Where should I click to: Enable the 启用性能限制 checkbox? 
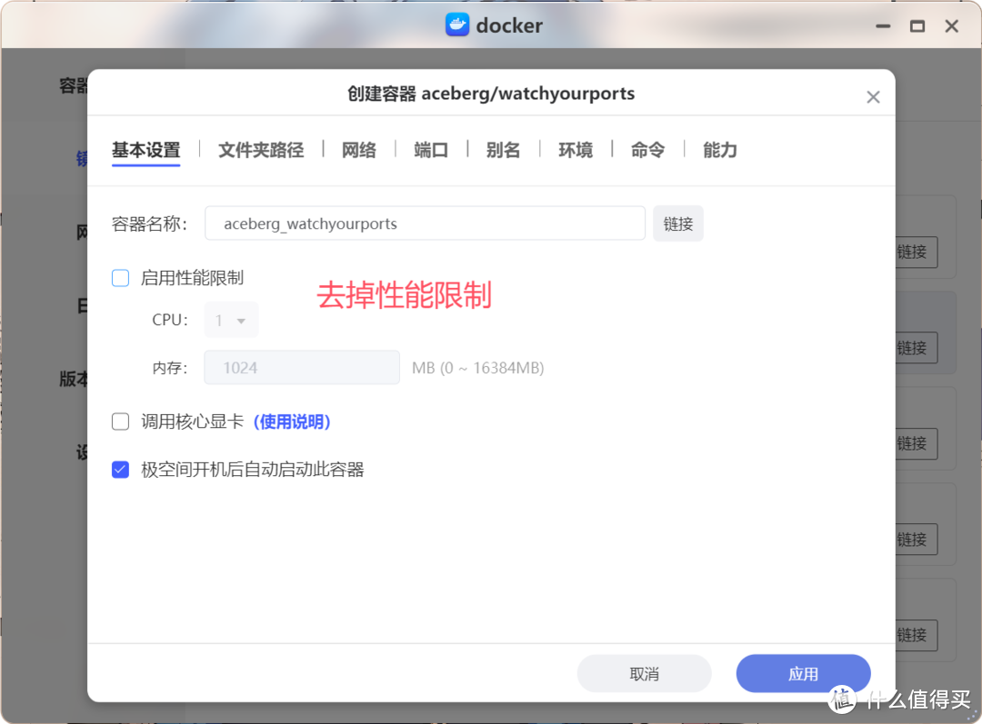click(120, 278)
